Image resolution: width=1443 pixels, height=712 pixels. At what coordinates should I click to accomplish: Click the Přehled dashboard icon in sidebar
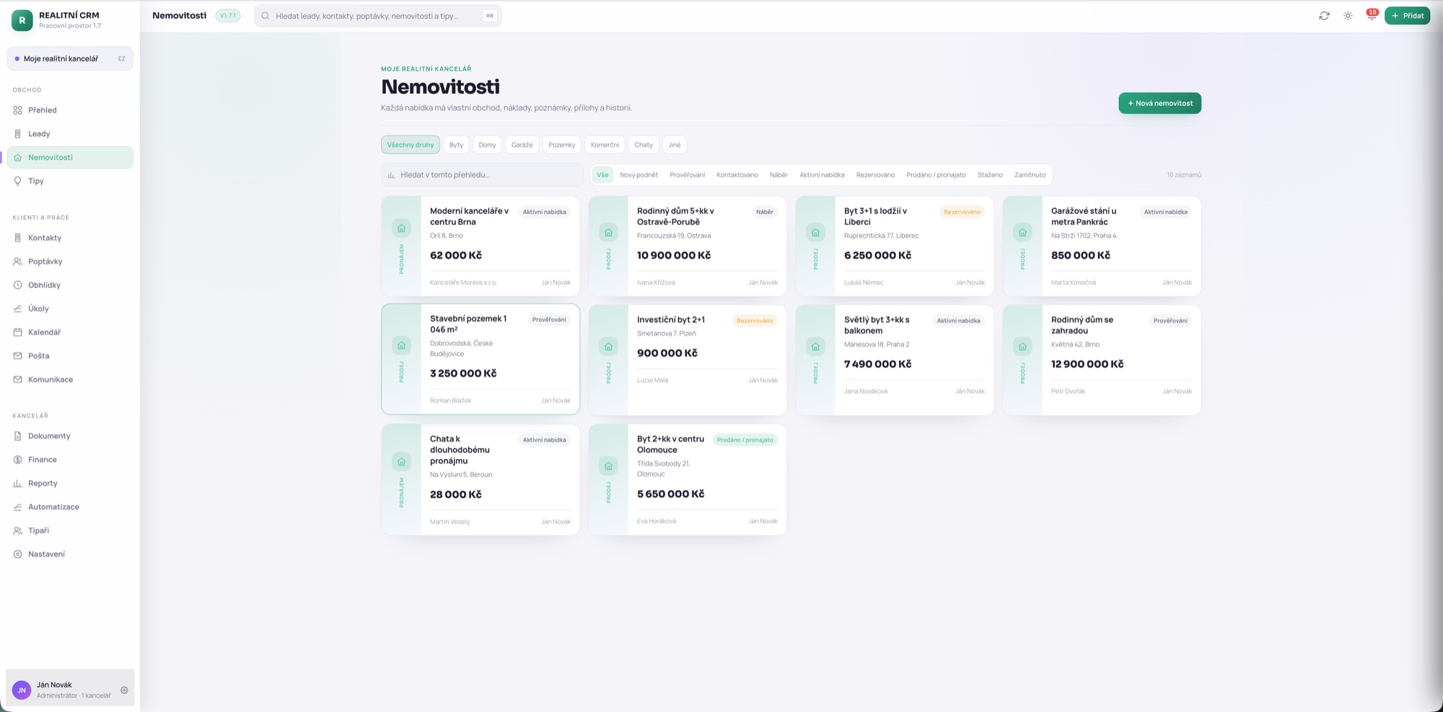coord(18,110)
